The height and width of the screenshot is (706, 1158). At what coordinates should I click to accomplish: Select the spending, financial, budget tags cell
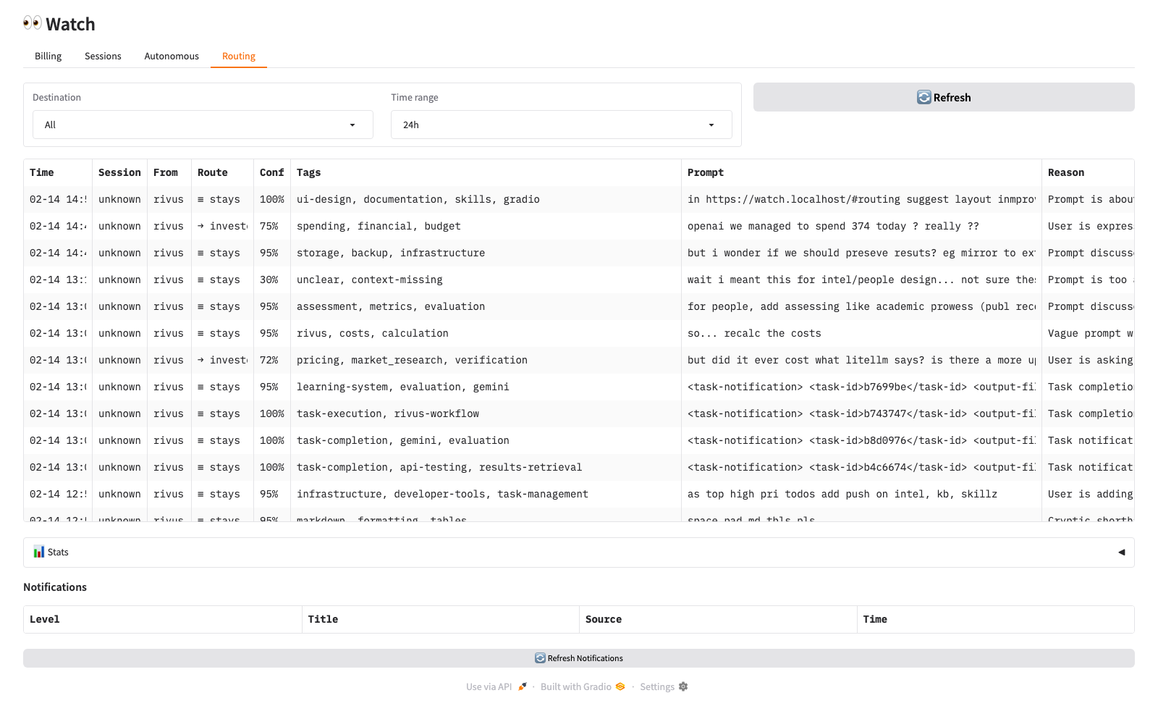click(x=379, y=226)
